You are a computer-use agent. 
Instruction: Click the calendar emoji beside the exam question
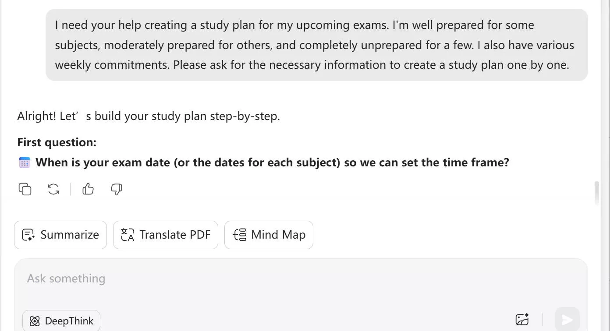coord(24,162)
